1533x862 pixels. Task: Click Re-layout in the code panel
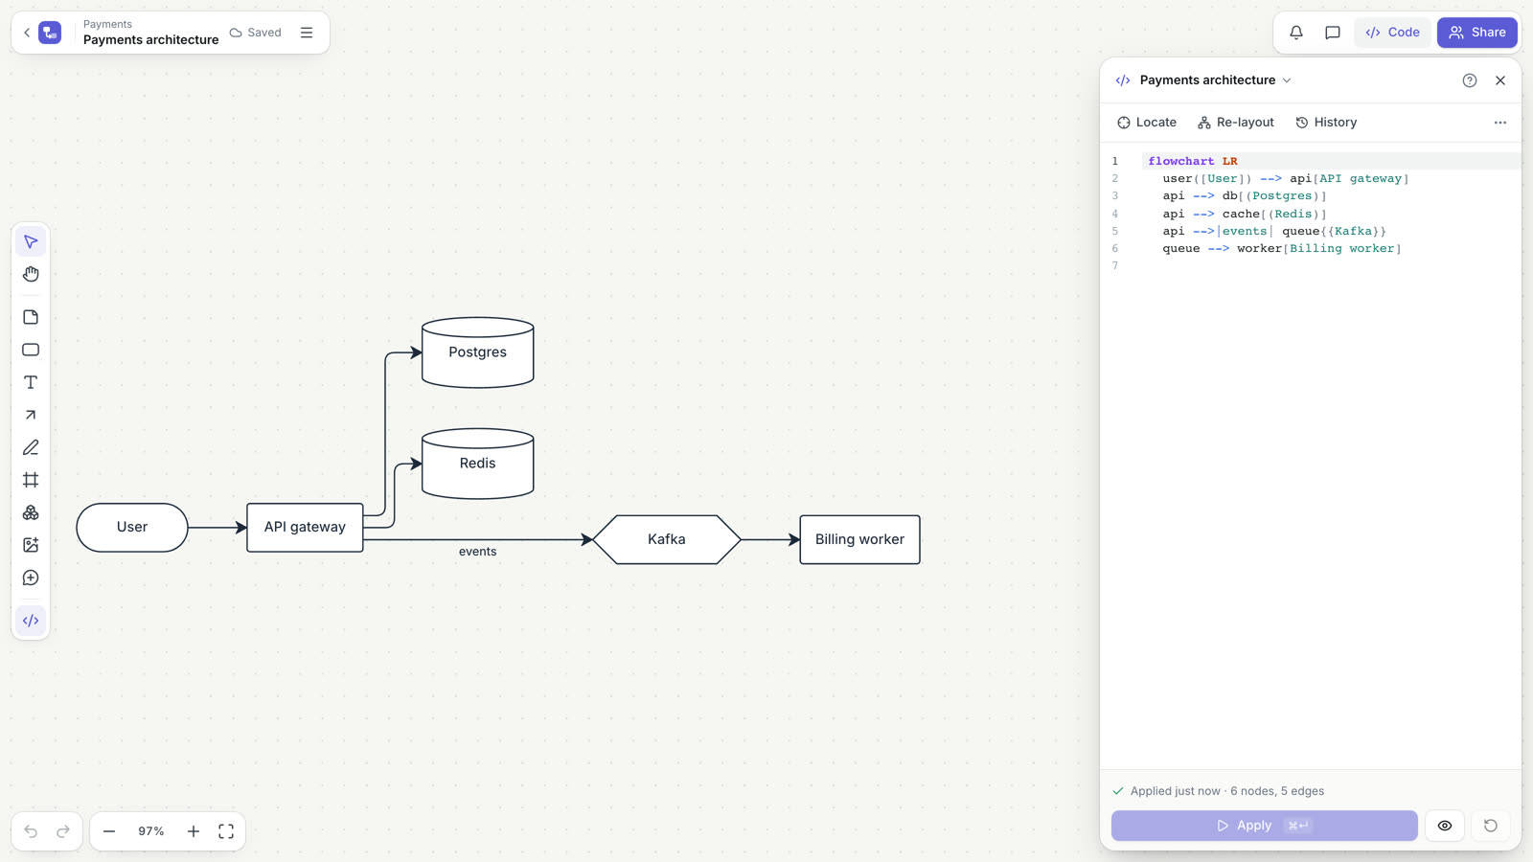click(x=1236, y=123)
